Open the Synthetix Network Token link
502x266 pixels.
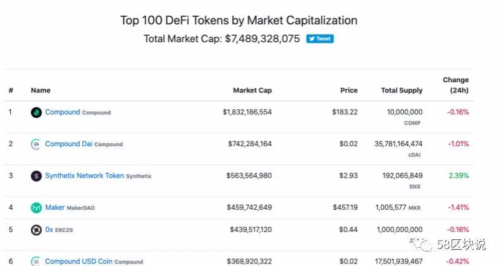pyautogui.click(x=84, y=176)
